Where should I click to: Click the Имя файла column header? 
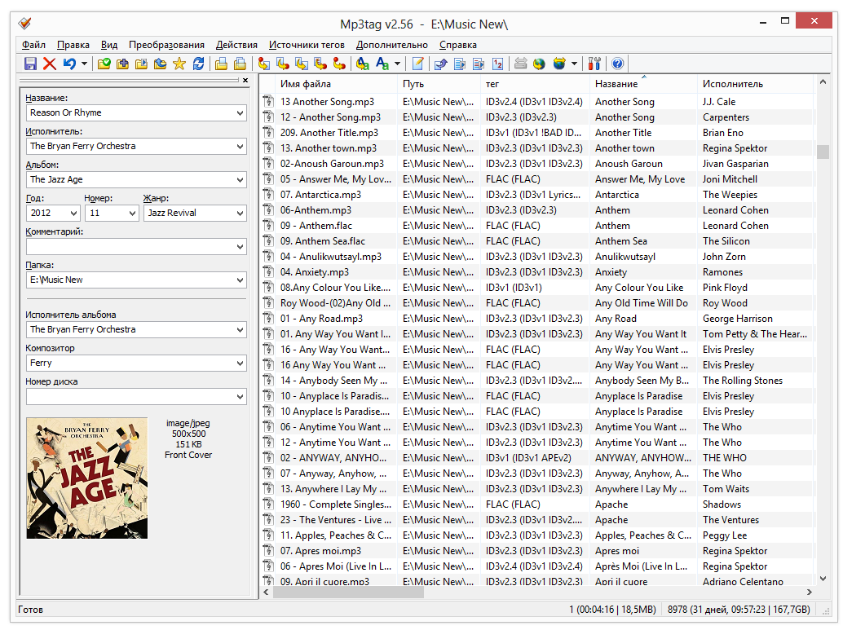point(306,84)
